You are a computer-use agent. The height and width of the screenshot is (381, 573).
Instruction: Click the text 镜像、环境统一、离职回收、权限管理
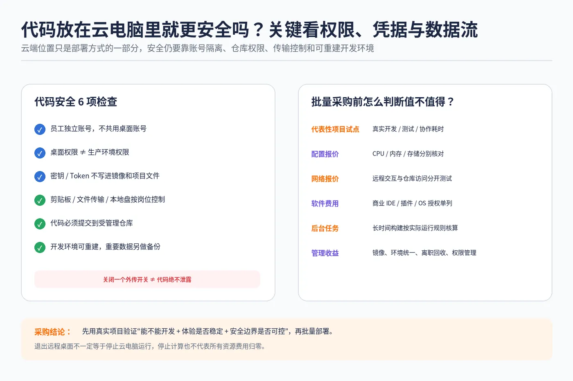(424, 253)
